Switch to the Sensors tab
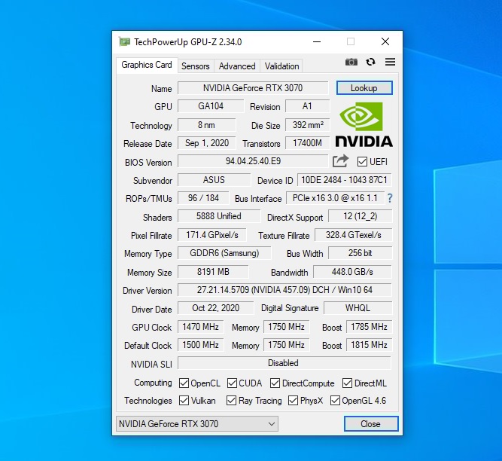Viewport: 502px width, 461px height. click(x=196, y=66)
